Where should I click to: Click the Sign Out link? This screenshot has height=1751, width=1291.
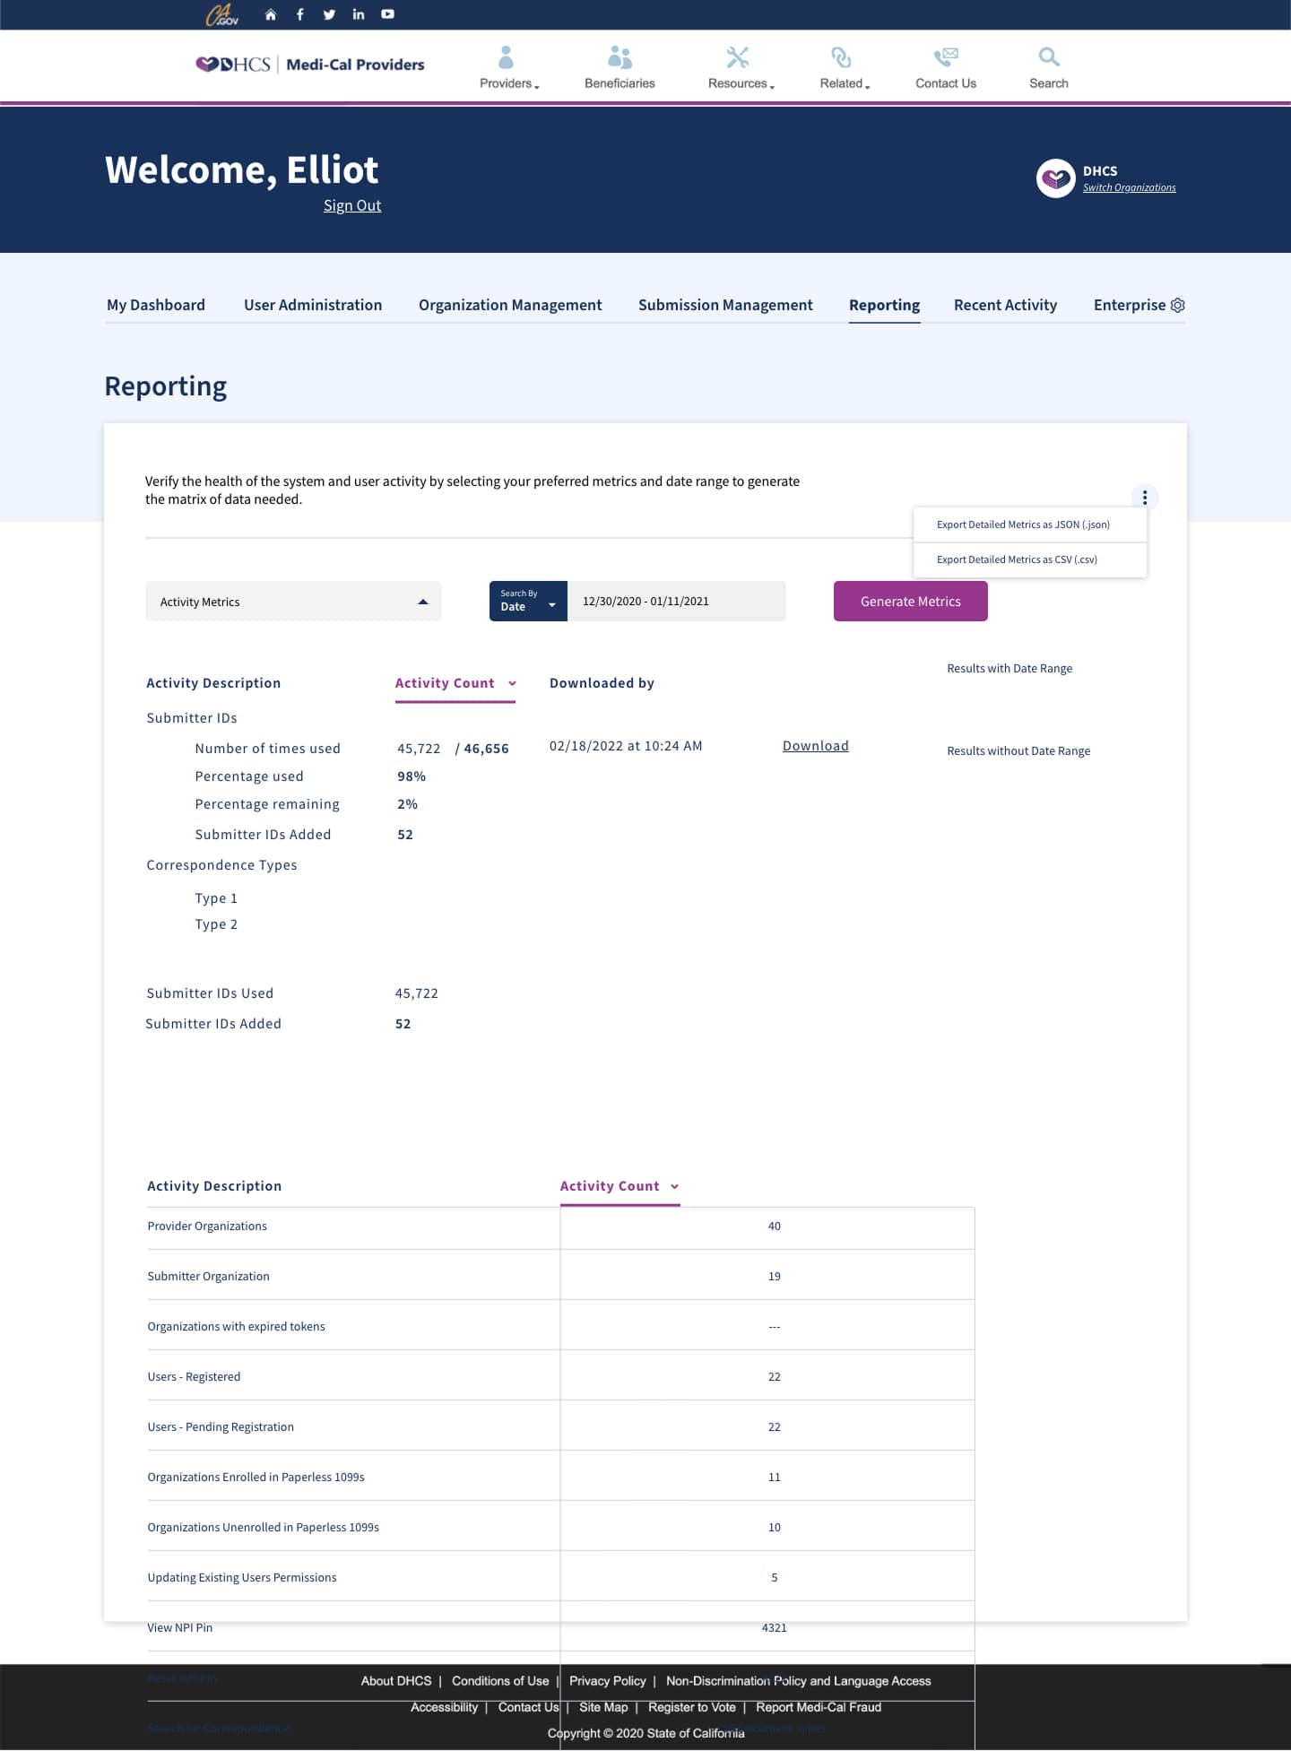[x=352, y=205]
